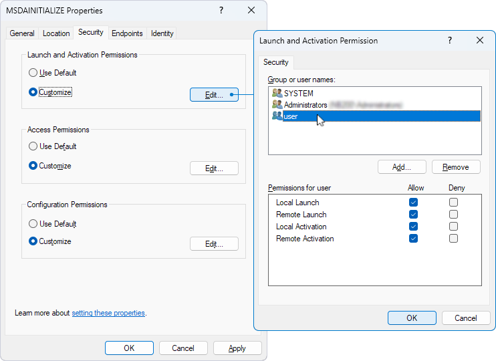Viewport: 496px width, 361px height.
Task: Switch to the Endpoints tab
Action: coord(127,33)
